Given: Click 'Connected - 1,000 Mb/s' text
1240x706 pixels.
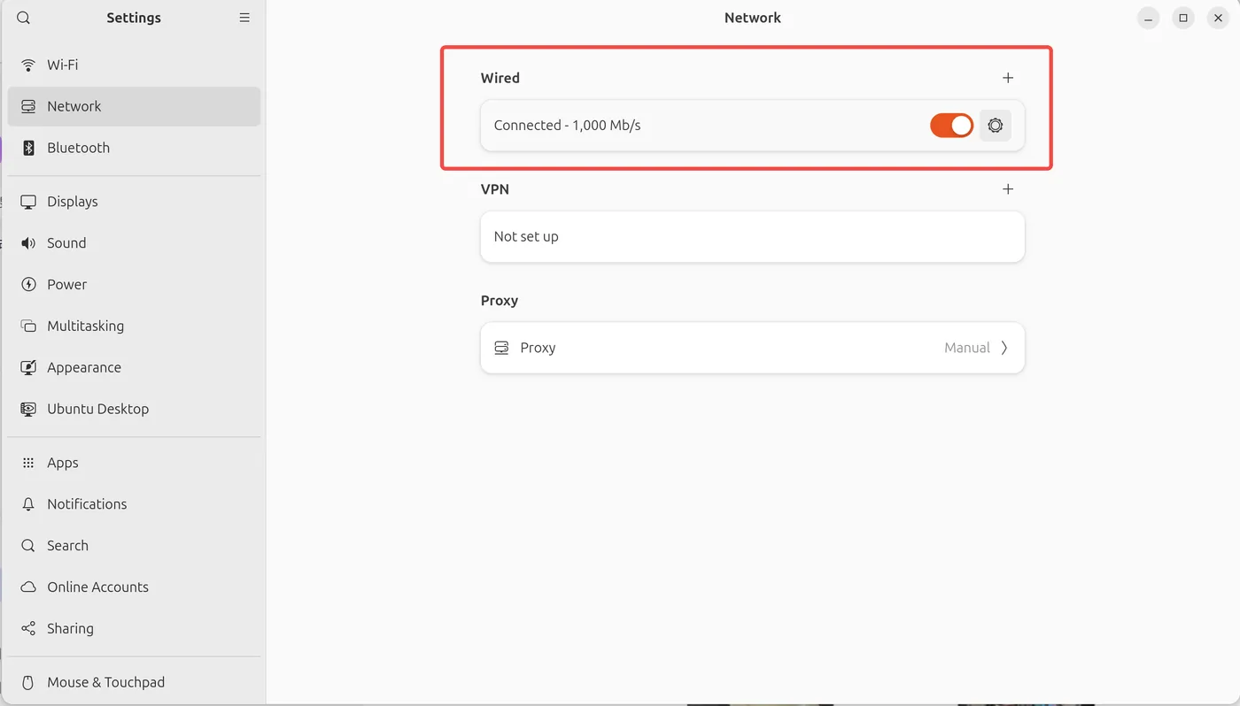Looking at the screenshot, I should 567,126.
